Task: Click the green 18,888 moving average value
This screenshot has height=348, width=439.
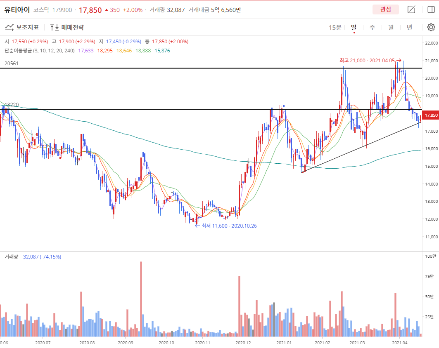Action: tap(143, 51)
